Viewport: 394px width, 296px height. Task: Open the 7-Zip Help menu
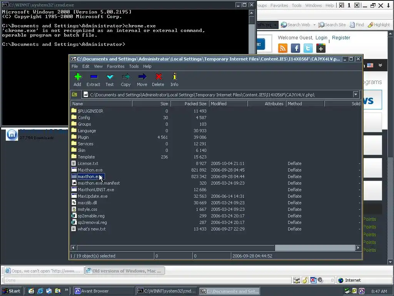147,66
